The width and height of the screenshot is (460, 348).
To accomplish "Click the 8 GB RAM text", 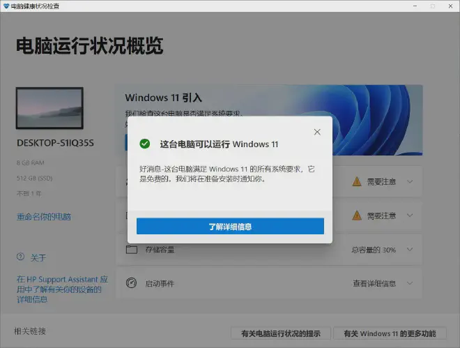I will pos(31,162).
